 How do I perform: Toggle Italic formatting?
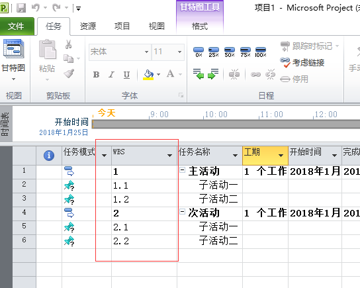coord(112,75)
